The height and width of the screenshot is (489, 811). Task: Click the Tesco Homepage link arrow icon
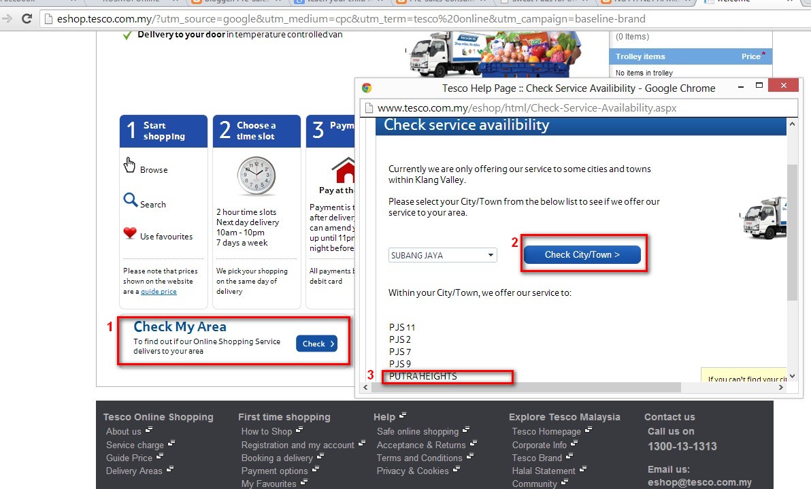tap(589, 429)
